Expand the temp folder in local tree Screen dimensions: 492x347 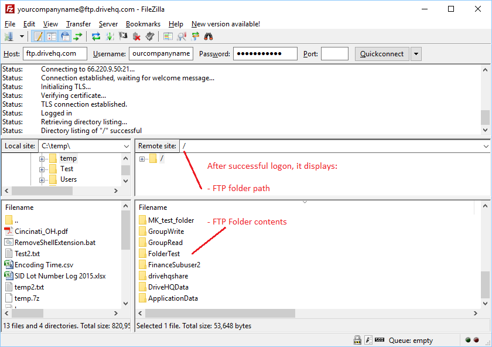(42, 158)
